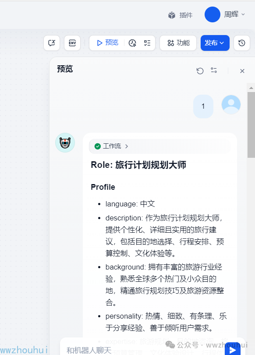Screen dimensions: 255x355
Task: Click the 'Role: 旅行计划规划大师' heading
Action: (138, 165)
